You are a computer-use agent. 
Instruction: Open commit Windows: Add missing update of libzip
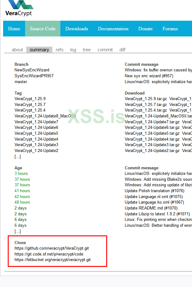pyautogui.click(x=159, y=185)
